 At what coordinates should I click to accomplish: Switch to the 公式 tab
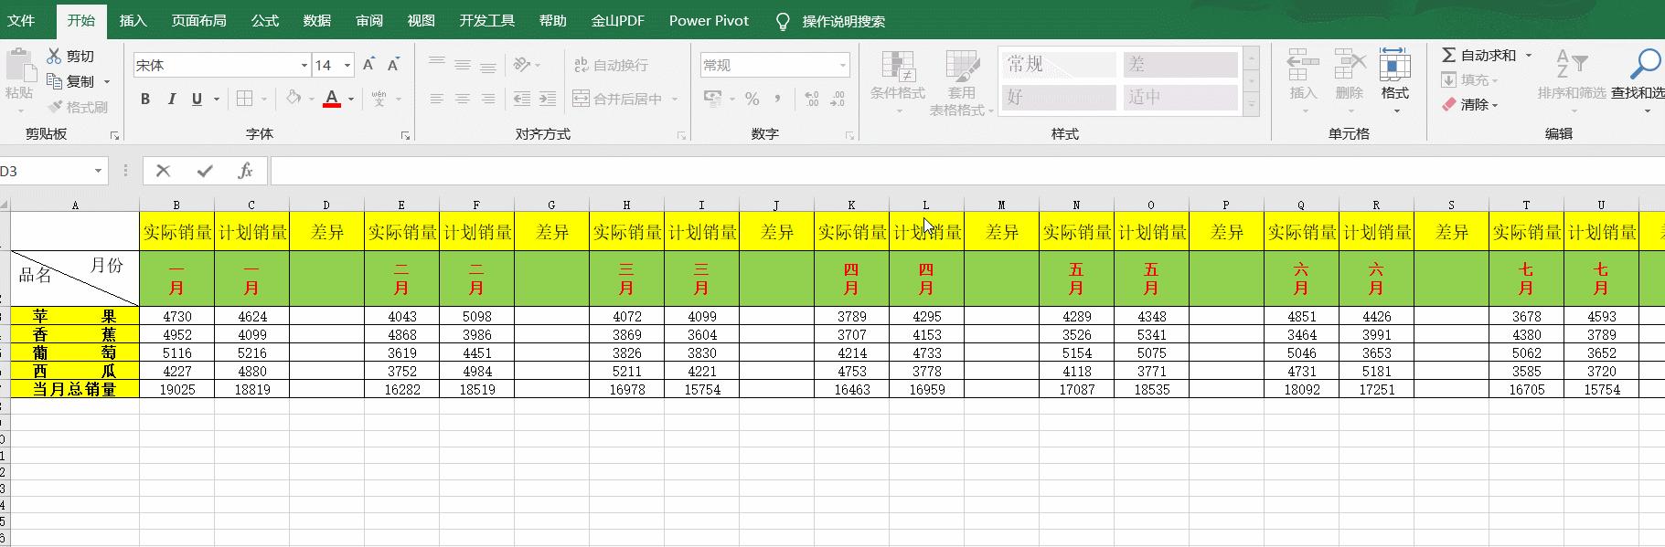pyautogui.click(x=265, y=20)
